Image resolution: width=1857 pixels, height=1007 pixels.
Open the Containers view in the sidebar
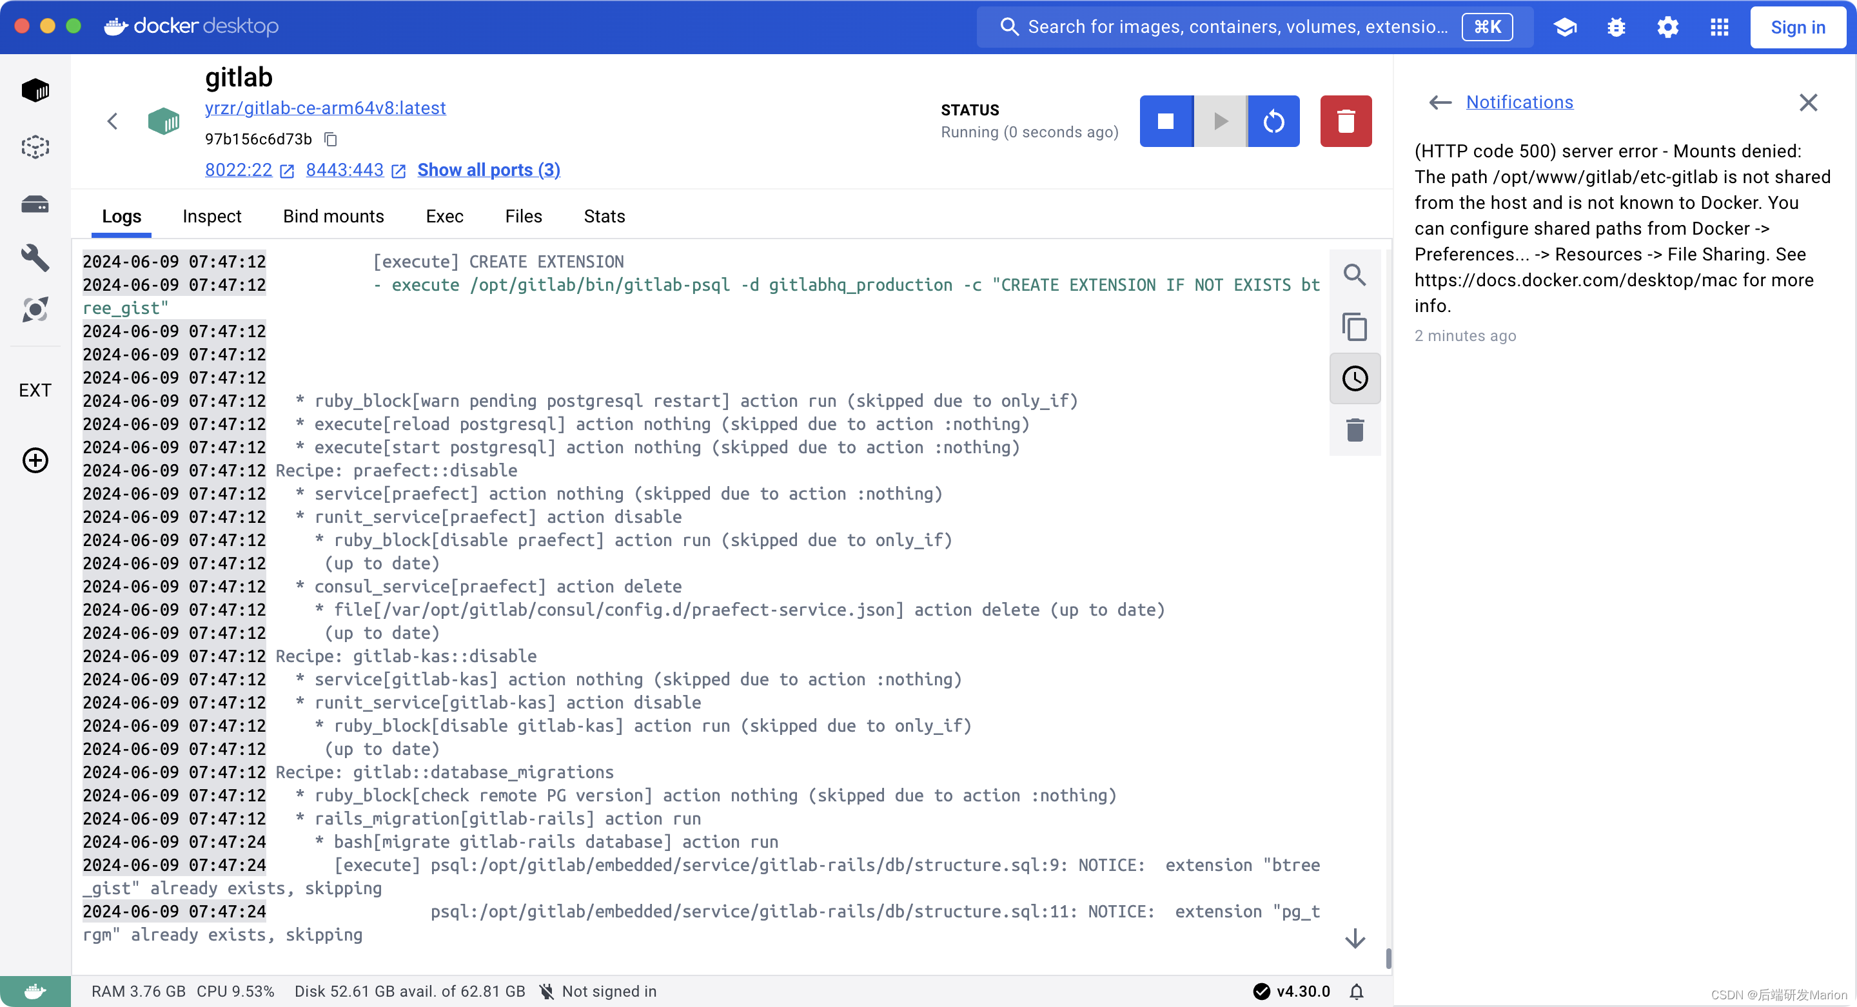click(x=35, y=90)
